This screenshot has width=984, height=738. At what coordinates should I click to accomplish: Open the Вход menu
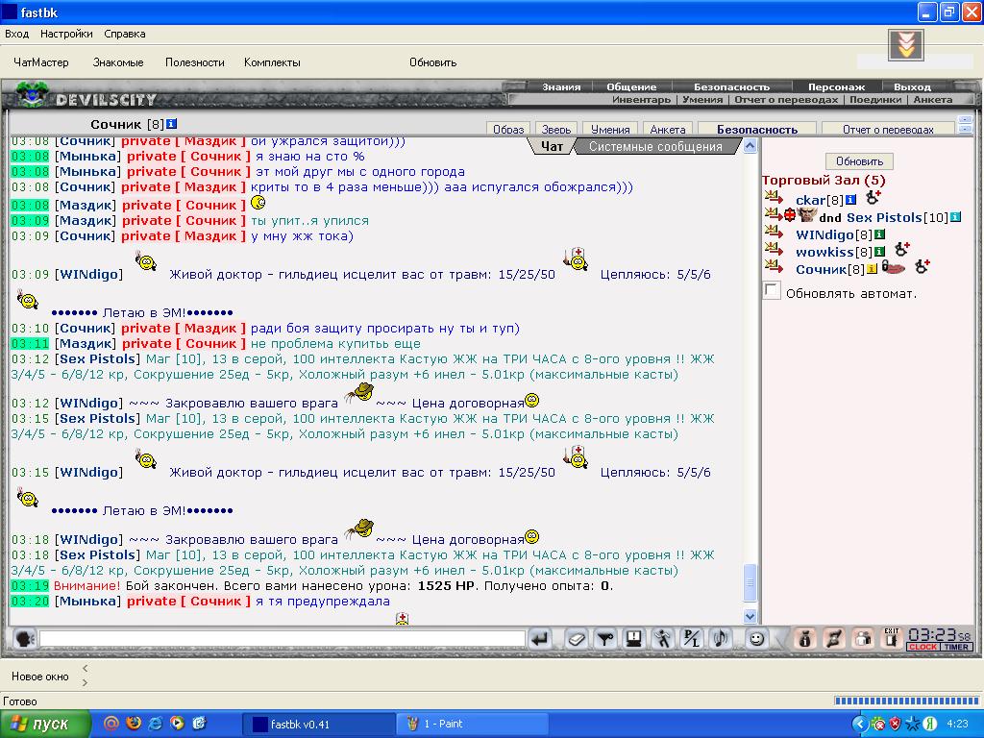coord(17,34)
